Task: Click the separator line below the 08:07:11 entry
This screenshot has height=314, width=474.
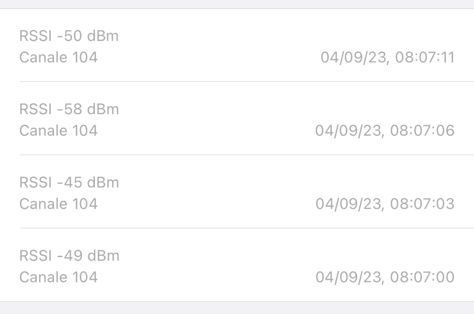Action: [x=247, y=81]
